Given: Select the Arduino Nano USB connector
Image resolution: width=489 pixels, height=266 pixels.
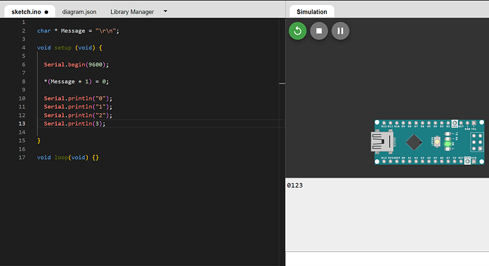Looking at the screenshot, I should (382, 141).
